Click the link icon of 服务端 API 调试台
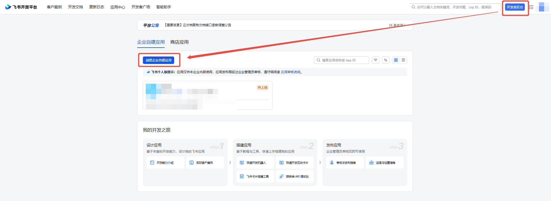 (x=281, y=176)
